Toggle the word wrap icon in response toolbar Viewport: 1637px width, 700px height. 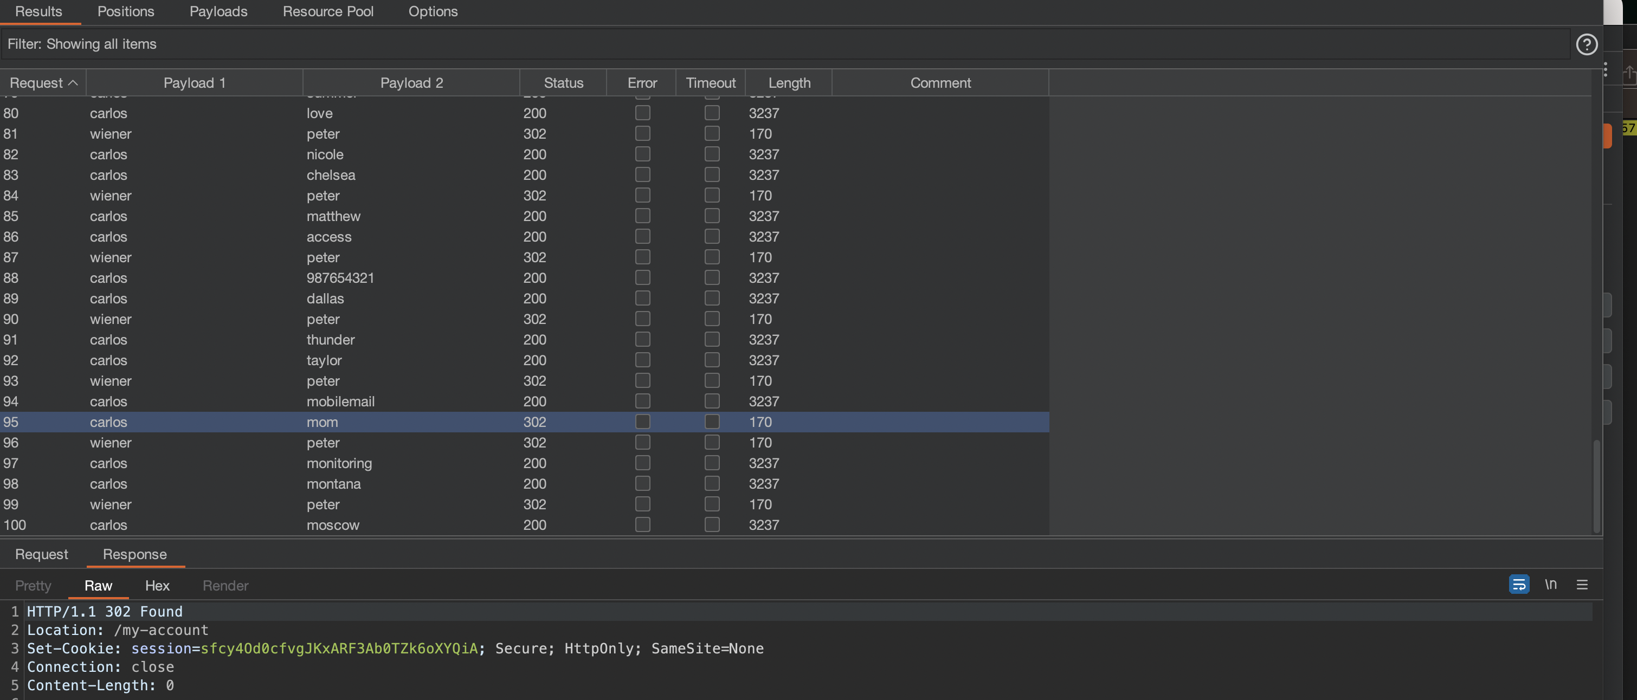[1519, 585]
